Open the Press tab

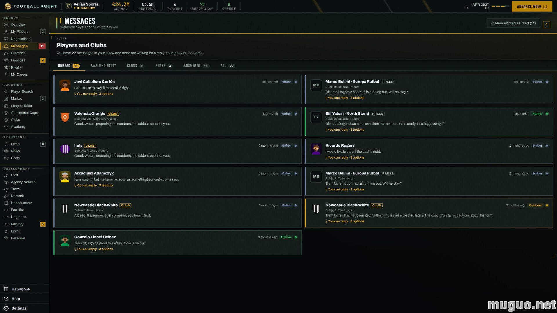click(x=164, y=66)
